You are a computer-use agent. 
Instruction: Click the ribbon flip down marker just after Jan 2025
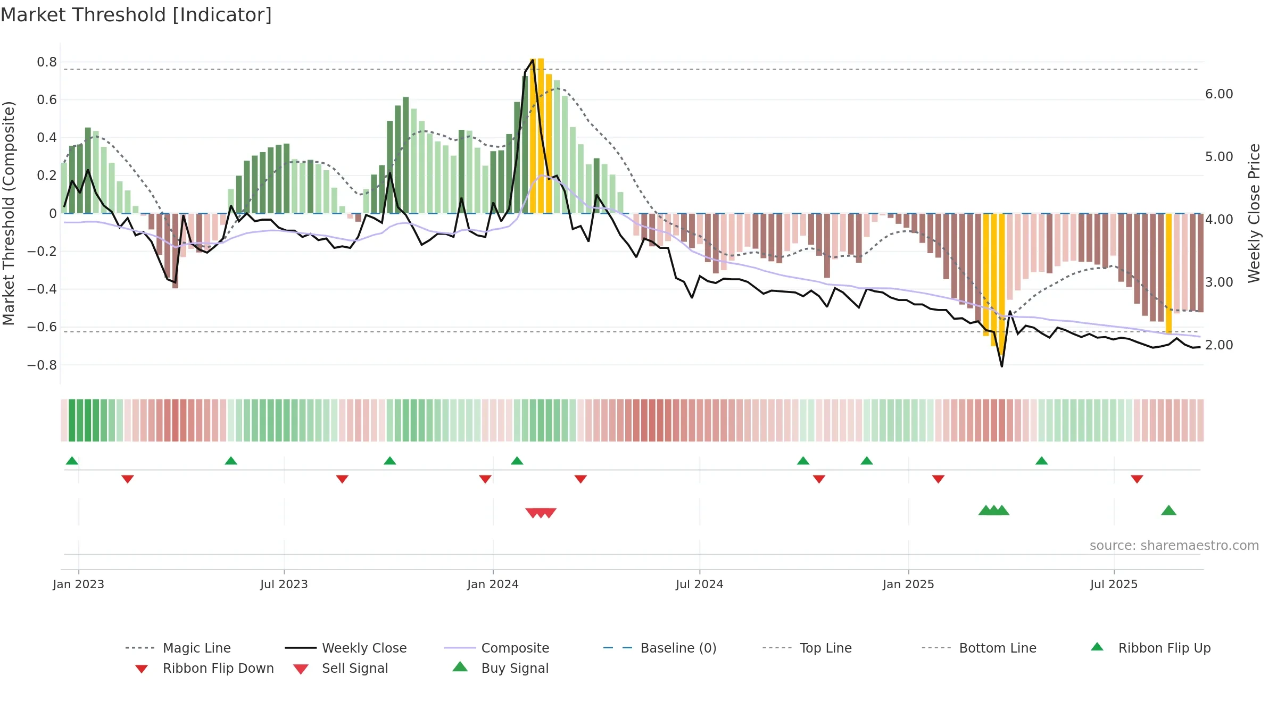939,479
